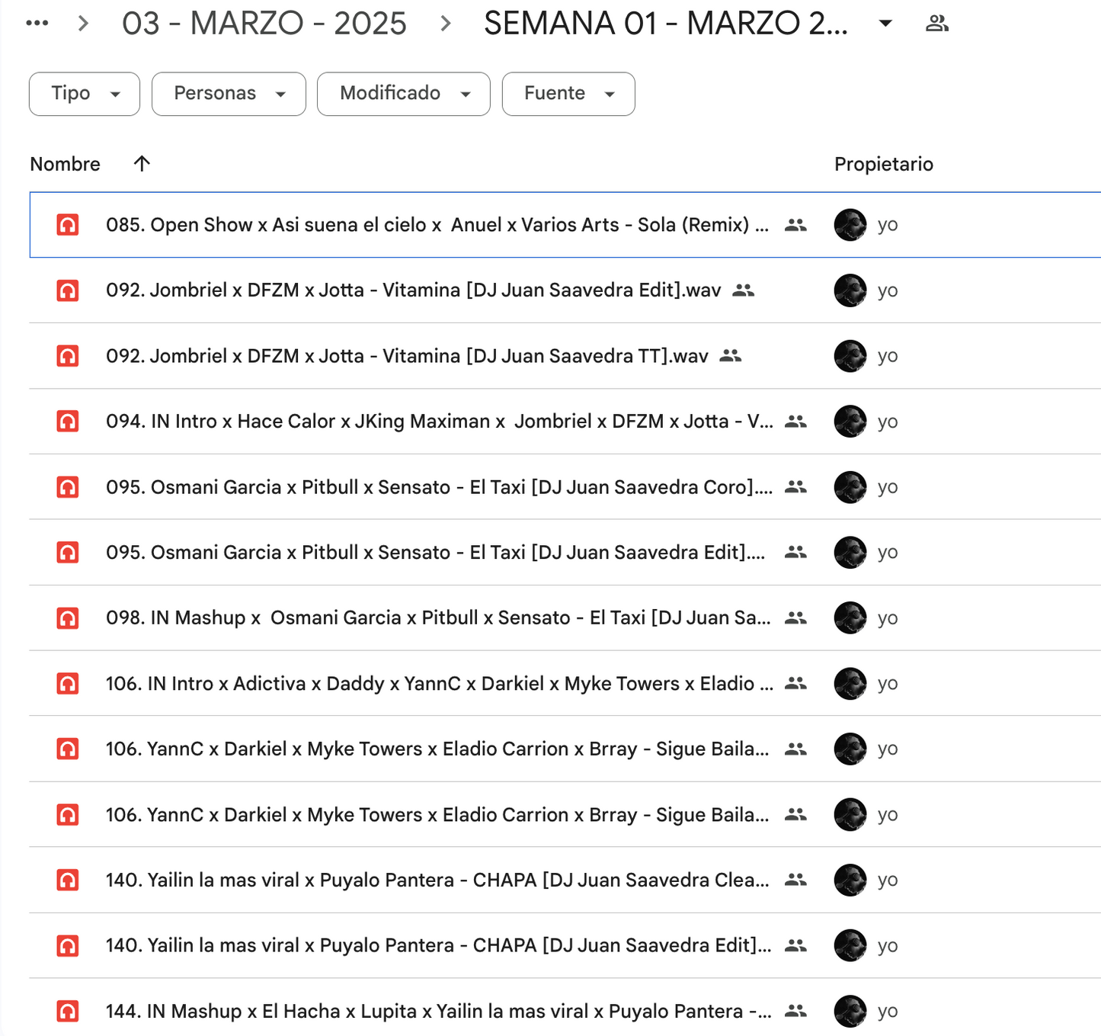Open the Tipo filter dropdown
1101x1036 pixels.
click(84, 94)
